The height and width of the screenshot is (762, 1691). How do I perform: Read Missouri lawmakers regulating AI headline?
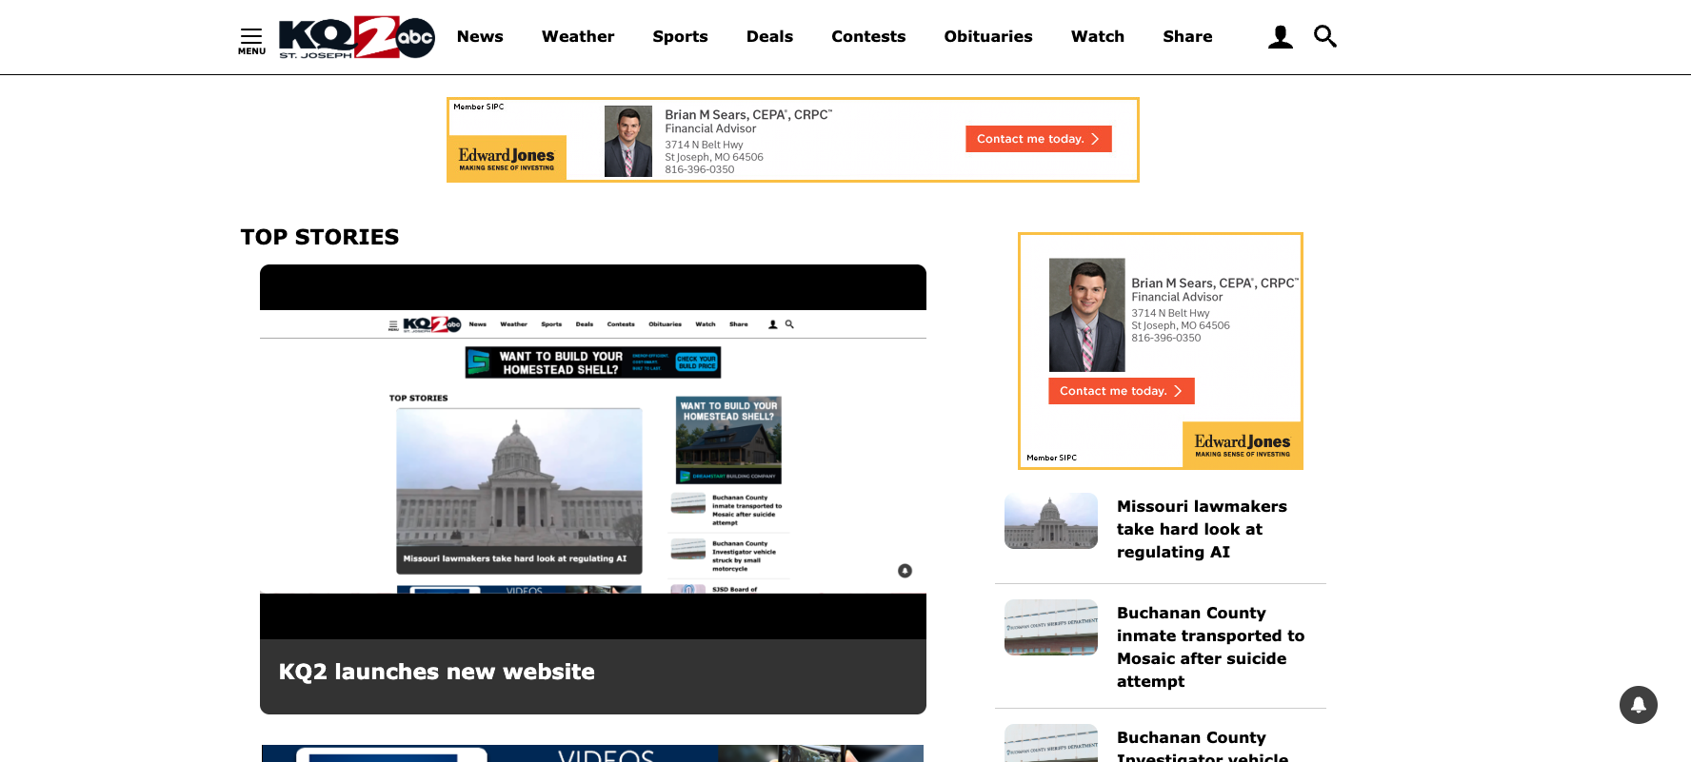click(x=1202, y=529)
